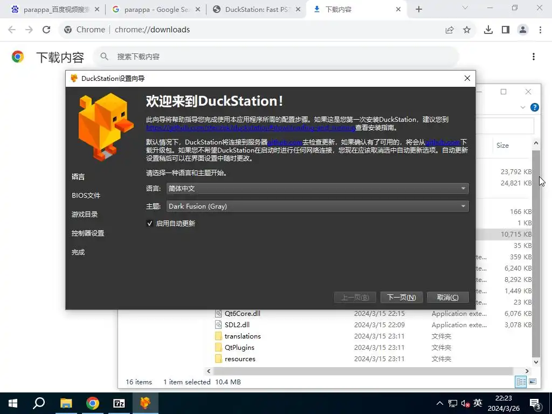Open a new Chrome tab
Image resolution: width=552 pixels, height=414 pixels.
418,10
